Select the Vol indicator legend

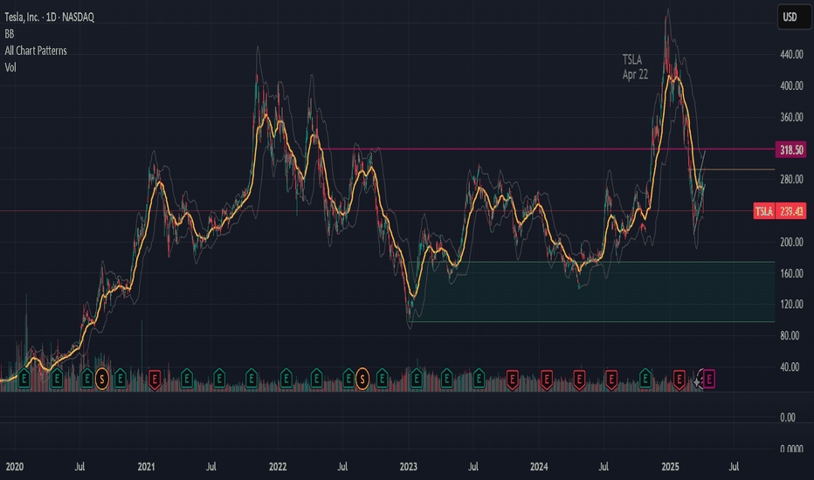(x=10, y=67)
